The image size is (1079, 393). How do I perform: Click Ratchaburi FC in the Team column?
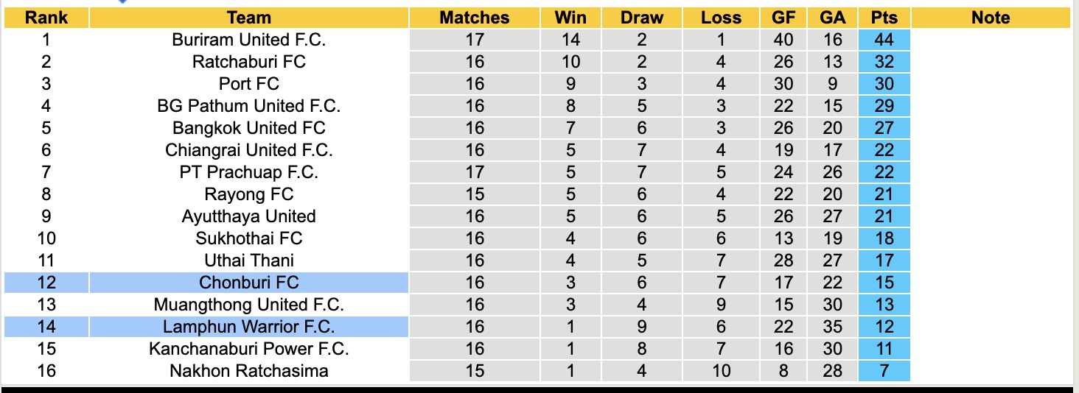[x=249, y=62]
